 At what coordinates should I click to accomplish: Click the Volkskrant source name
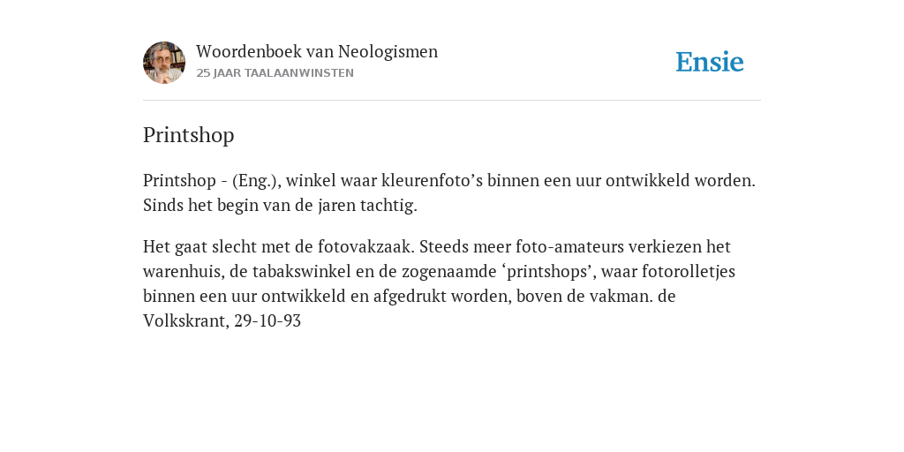[187, 321]
